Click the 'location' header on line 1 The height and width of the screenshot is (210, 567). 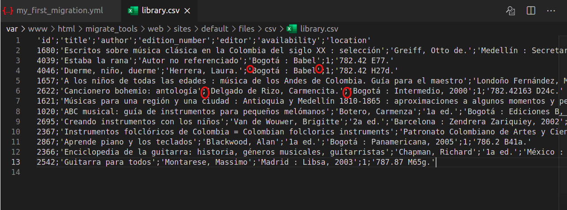[348, 40]
